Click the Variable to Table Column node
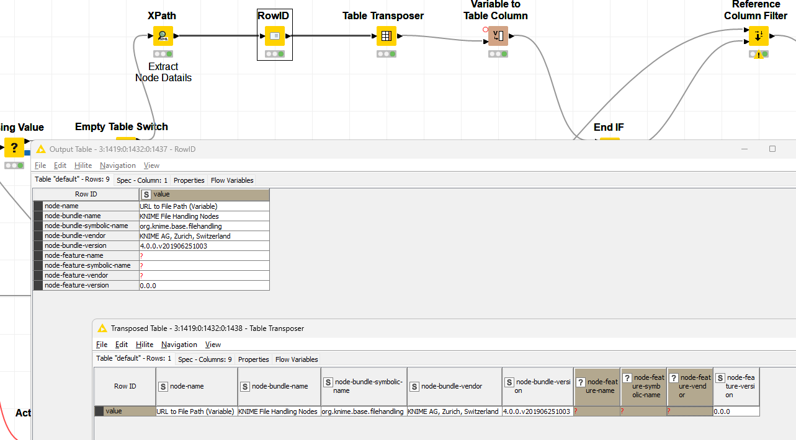This screenshot has width=796, height=440. click(x=498, y=36)
